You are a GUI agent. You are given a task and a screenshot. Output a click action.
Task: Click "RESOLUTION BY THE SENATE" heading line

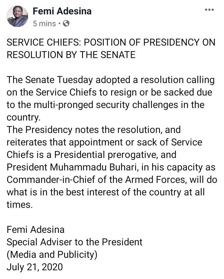coord(71,55)
